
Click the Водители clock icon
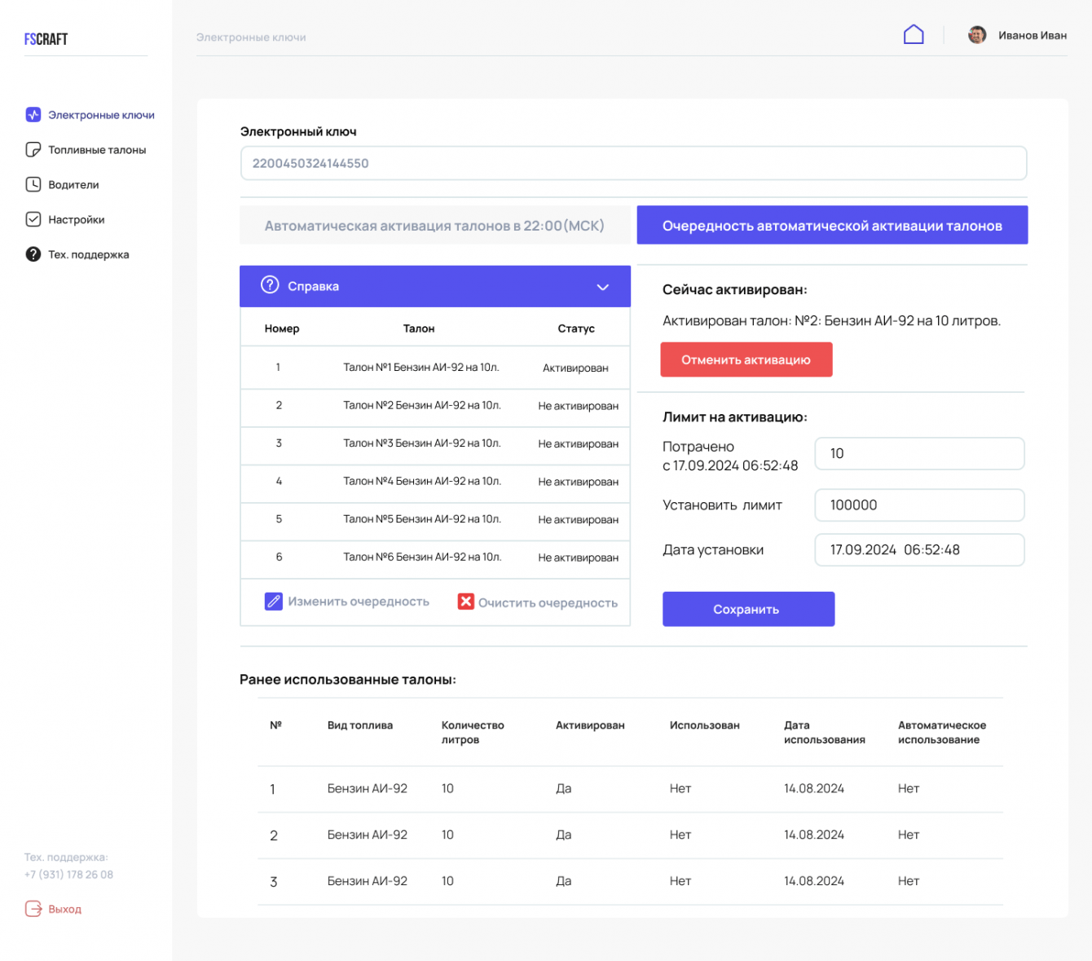33,185
